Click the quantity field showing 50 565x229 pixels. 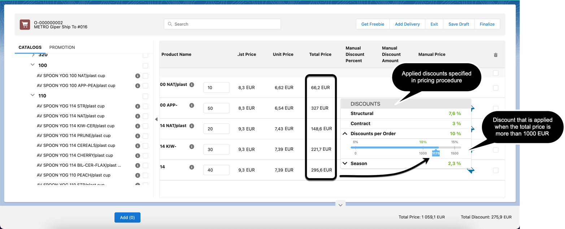[216, 108]
